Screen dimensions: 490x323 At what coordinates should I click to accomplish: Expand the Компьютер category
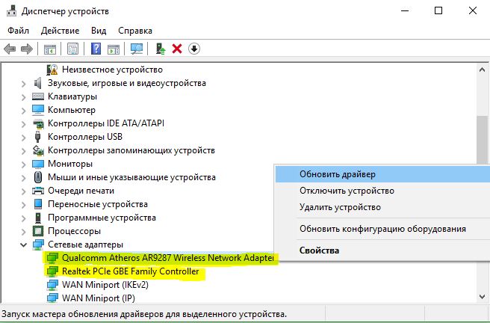[x=23, y=111]
